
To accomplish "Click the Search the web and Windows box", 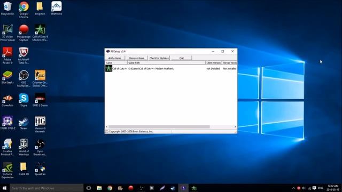I will click(46, 188).
